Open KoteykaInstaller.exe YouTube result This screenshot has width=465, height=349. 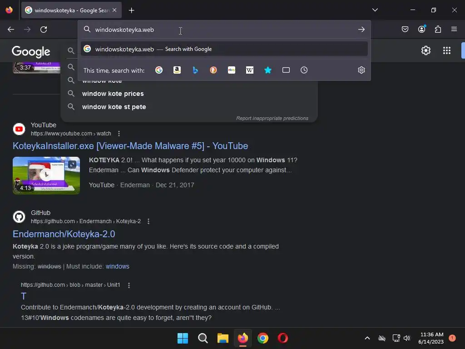[x=130, y=146]
